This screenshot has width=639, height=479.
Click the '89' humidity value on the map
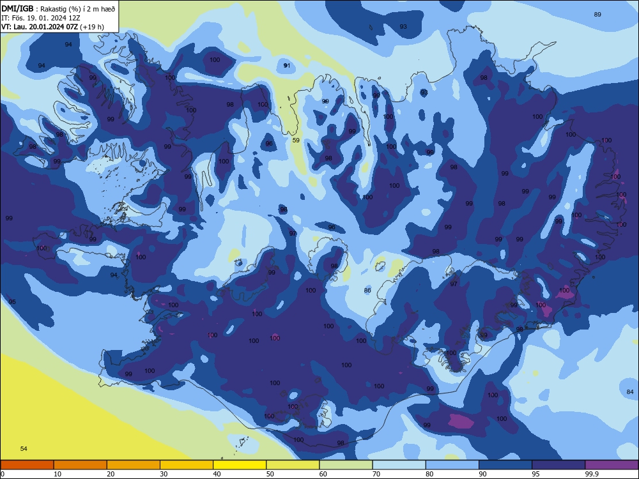597,14
